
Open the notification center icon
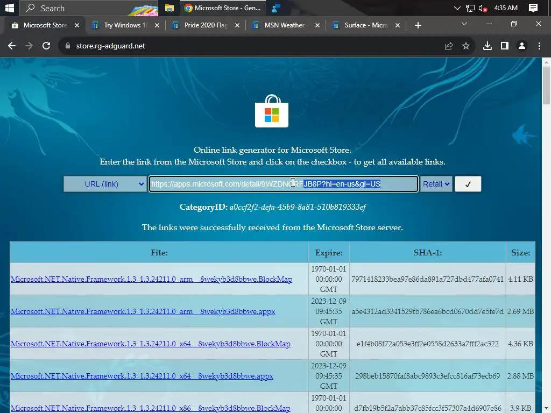(x=533, y=8)
